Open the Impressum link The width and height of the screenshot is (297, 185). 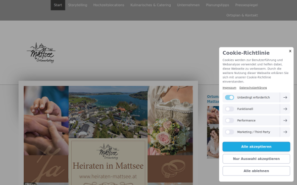pos(229,88)
